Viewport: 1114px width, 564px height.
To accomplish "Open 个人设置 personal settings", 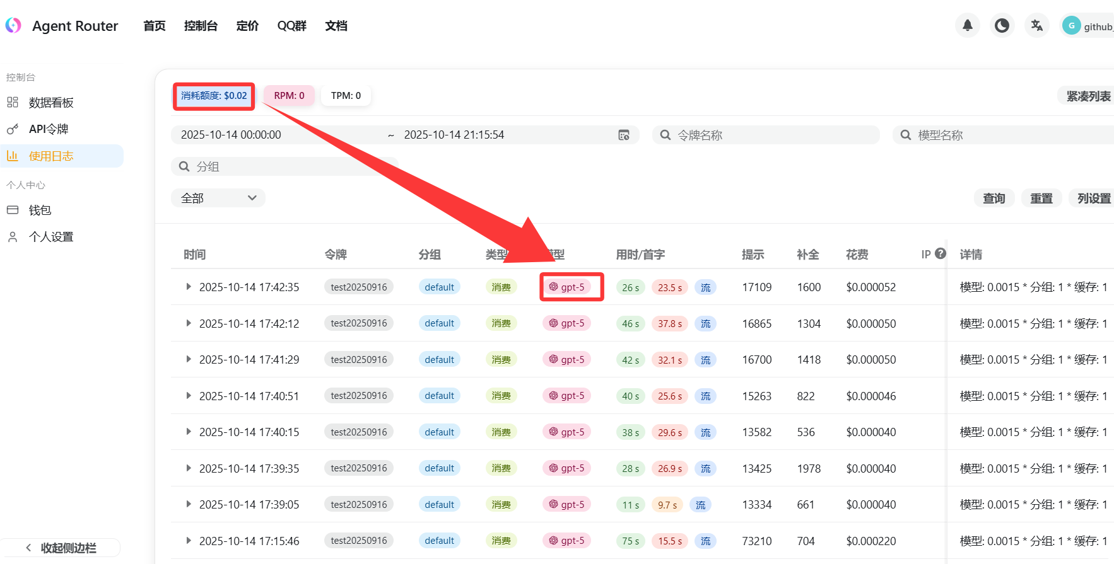I will [51, 237].
